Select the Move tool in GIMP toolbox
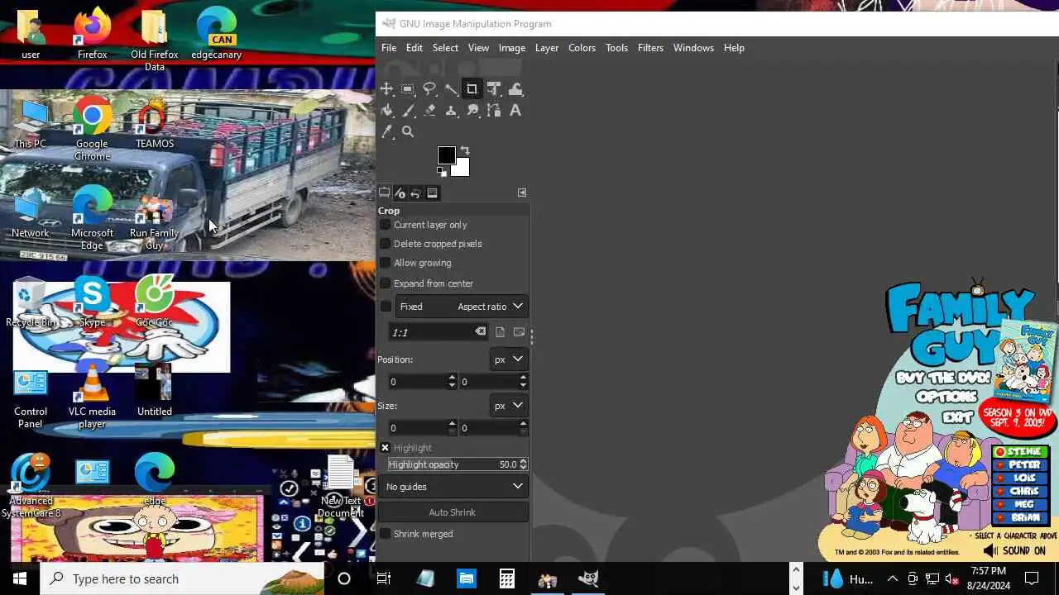 (387, 89)
